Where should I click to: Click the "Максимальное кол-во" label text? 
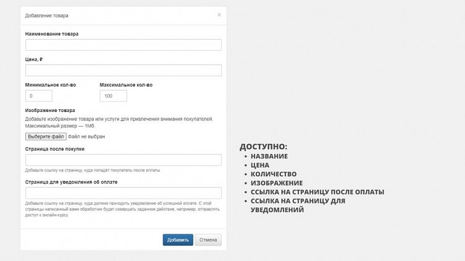click(x=126, y=85)
